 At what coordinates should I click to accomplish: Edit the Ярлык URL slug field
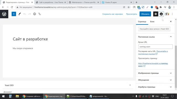[155, 46]
